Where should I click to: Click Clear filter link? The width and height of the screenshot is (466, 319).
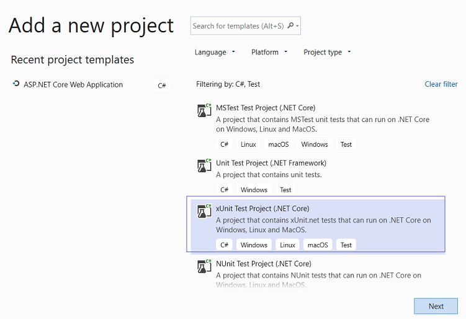[x=441, y=84]
